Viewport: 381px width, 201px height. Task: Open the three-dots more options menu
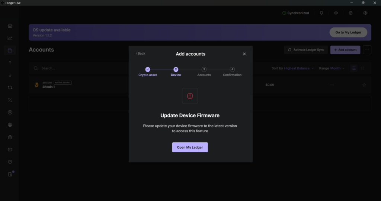coord(367,50)
